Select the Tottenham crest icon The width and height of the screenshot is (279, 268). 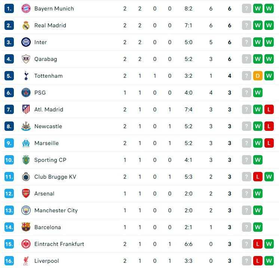pyautogui.click(x=26, y=76)
